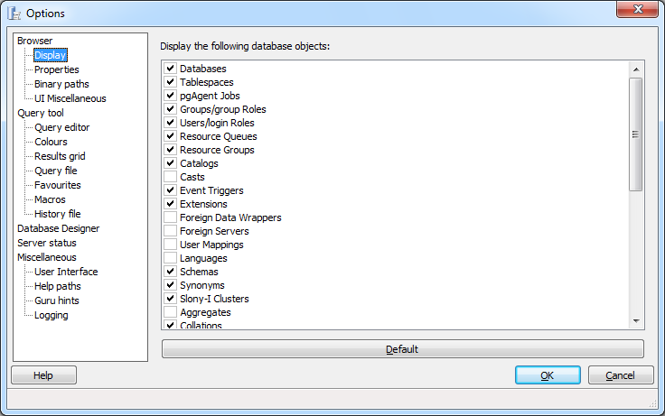
Task: Toggle the Foreign Data Wrappers checkbox
Action: 170,217
